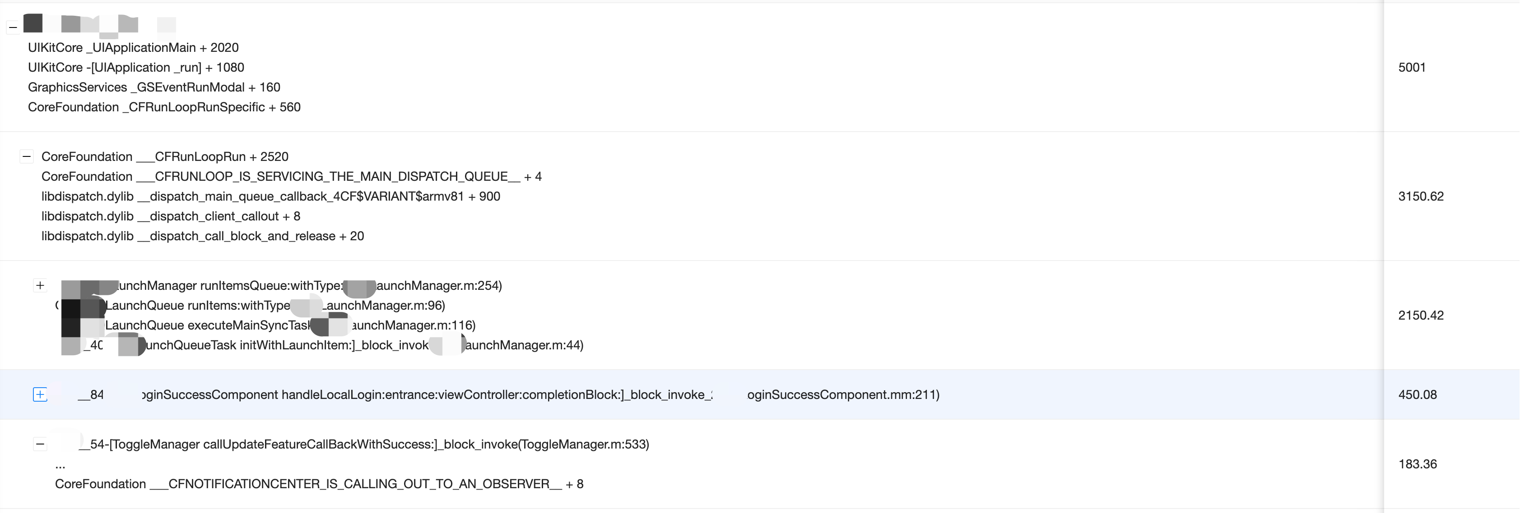
Task: Click the _CFRunLoopRunSpecific + 560 frame
Action: pyautogui.click(x=164, y=108)
